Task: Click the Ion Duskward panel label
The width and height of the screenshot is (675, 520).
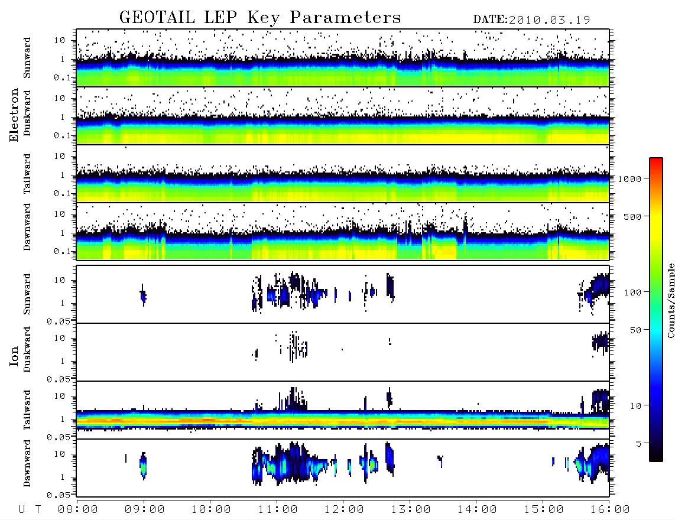Action: [x=27, y=349]
